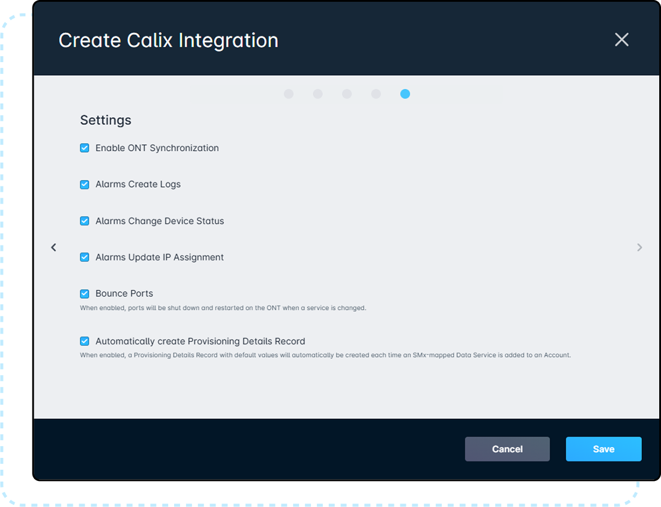The image size is (661, 507).
Task: Toggle Alarms Update IP Assignment checkbox
Action: tap(84, 257)
